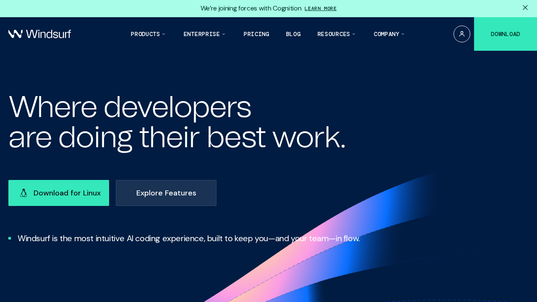
Task: Expand the Company dropdown chevron
Action: 403,34
